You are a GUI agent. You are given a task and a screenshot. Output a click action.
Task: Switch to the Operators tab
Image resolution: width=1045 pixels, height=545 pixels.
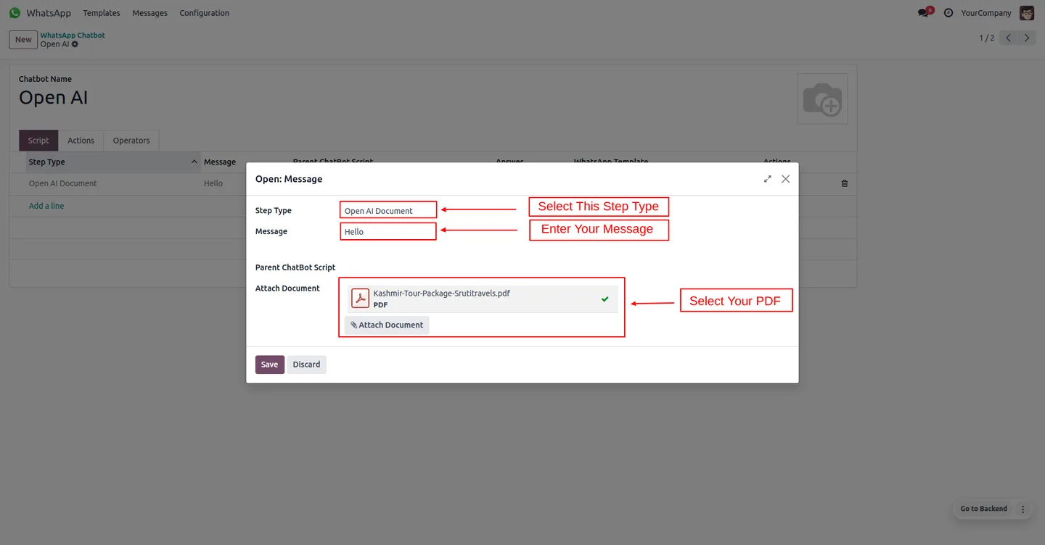point(131,141)
